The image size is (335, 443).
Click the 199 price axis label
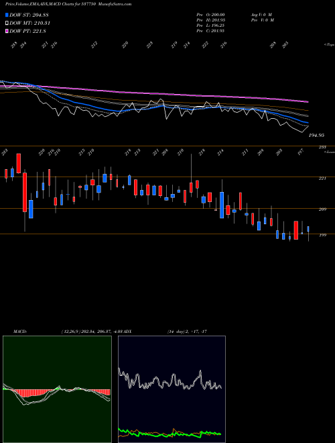click(x=322, y=235)
